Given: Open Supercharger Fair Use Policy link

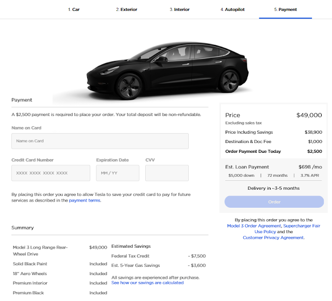Looking at the screenshot, I should coord(287,228).
